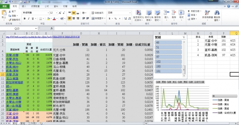The image size is (239, 125).
Task: Open the borders dropdown arrow
Action: 43,19
